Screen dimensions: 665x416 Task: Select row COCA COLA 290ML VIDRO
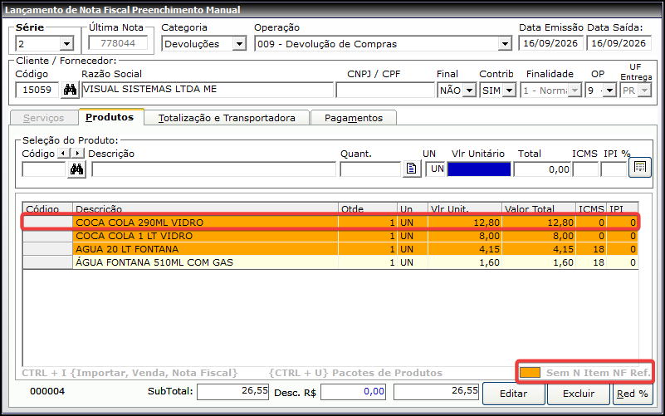tap(330, 223)
